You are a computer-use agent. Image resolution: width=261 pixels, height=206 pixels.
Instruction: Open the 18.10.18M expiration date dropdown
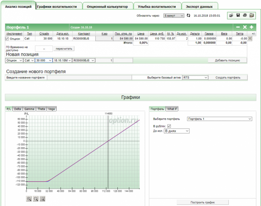point(62,60)
